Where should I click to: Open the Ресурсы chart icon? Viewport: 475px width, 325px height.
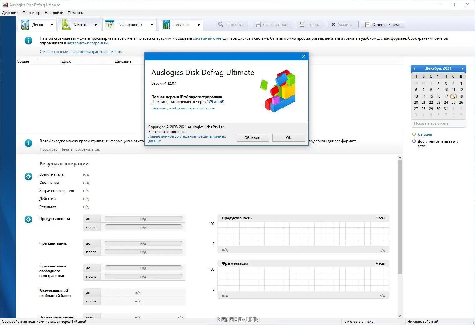point(166,25)
